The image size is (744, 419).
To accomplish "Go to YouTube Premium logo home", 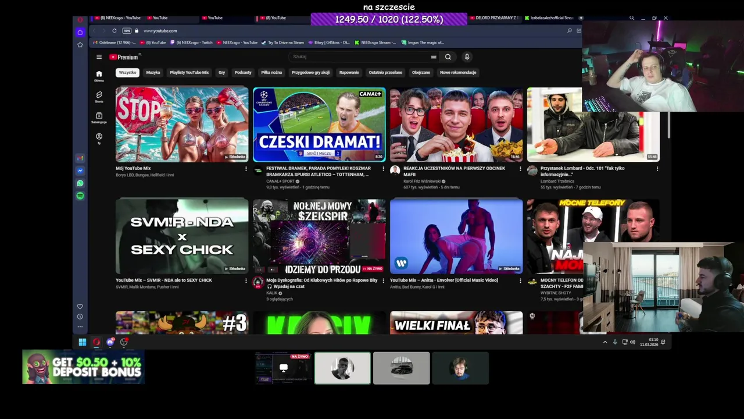I will pyautogui.click(x=125, y=57).
